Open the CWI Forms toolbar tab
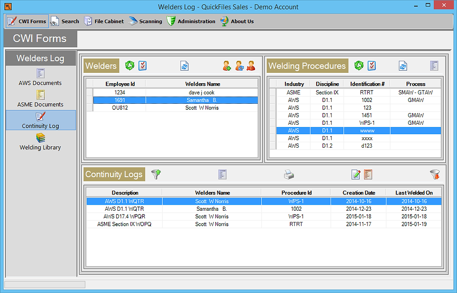This screenshot has width=457, height=293. (x=27, y=21)
